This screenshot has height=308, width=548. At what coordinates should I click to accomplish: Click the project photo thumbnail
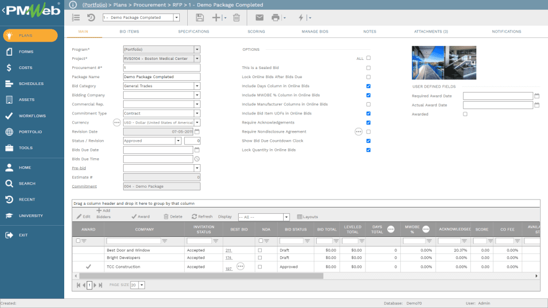pyautogui.click(x=444, y=63)
